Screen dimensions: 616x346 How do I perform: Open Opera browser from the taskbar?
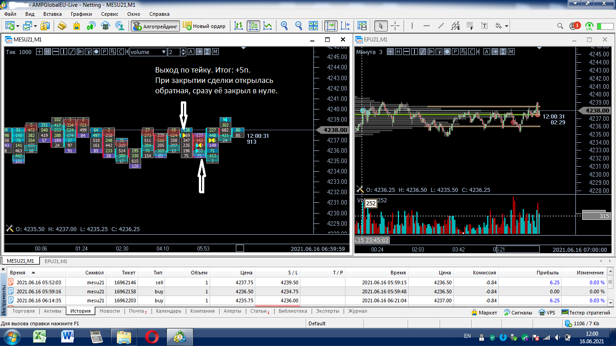point(152,336)
